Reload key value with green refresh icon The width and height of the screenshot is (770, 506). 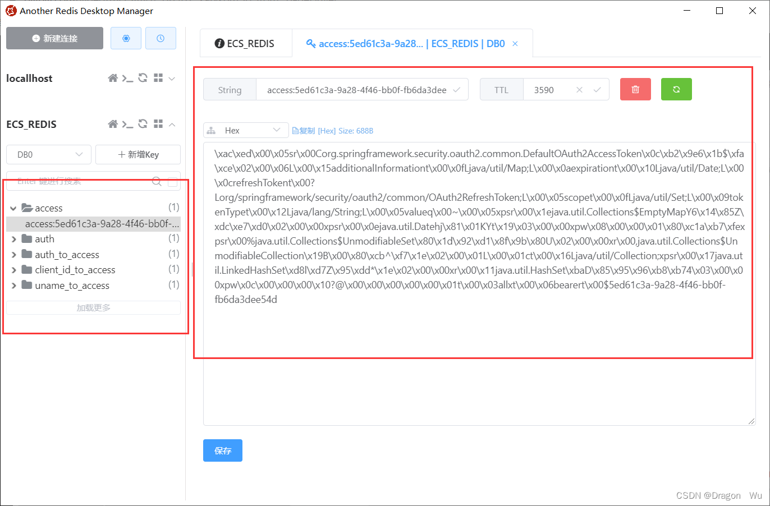[x=676, y=89]
